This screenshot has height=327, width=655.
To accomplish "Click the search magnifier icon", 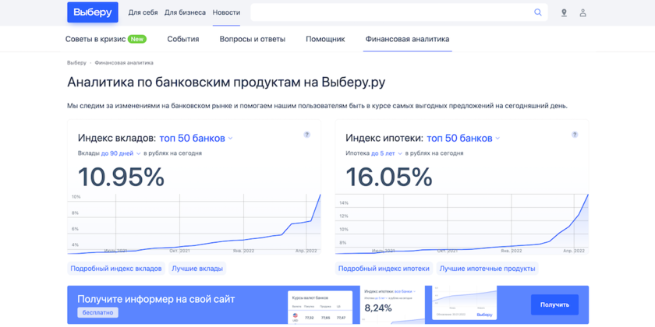I will click(537, 12).
